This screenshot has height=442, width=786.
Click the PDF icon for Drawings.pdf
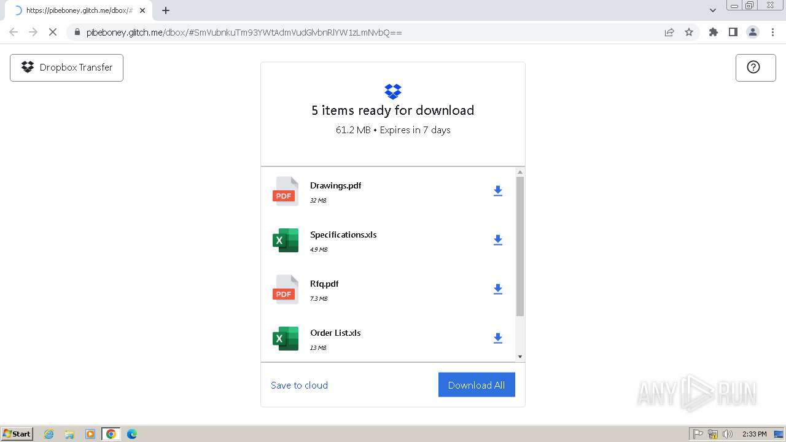pyautogui.click(x=286, y=191)
